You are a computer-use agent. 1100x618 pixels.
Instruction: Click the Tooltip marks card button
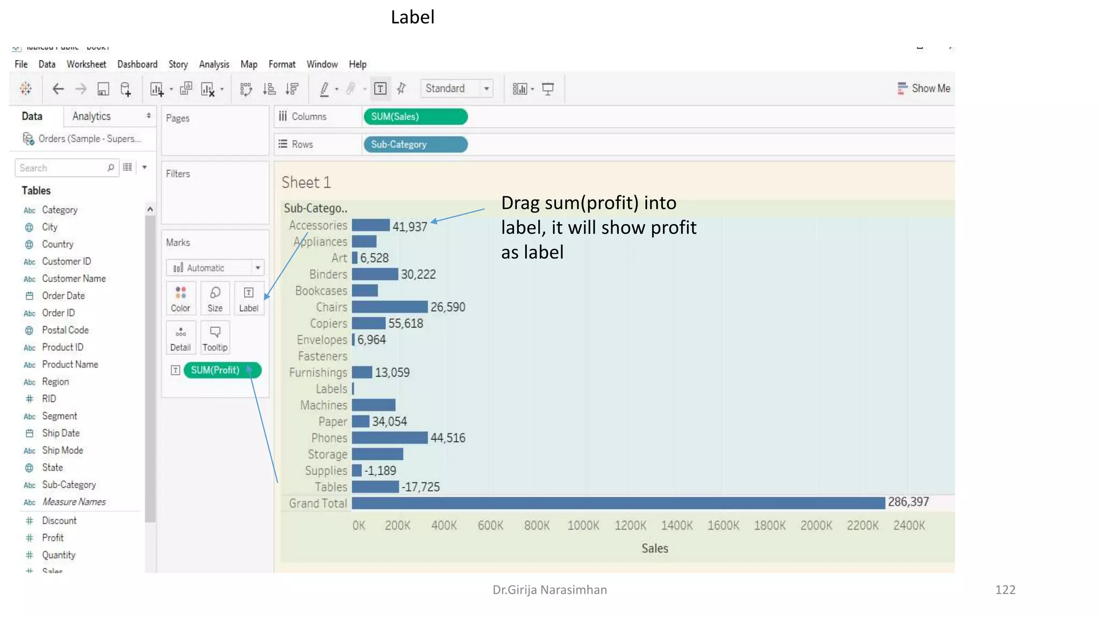[215, 339]
